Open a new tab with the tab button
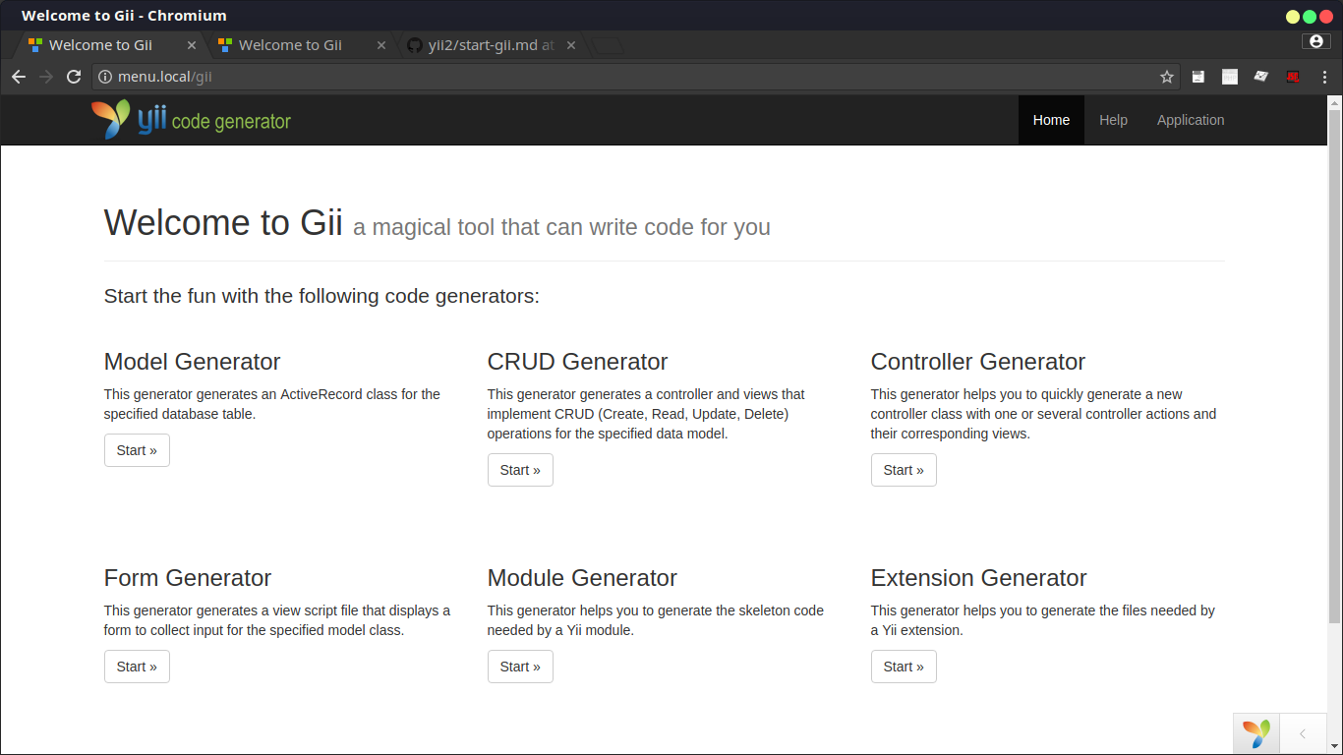This screenshot has width=1343, height=755. tap(609, 45)
